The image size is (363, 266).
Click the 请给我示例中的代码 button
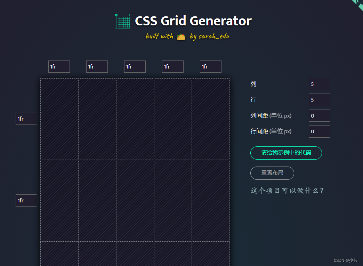(x=286, y=153)
